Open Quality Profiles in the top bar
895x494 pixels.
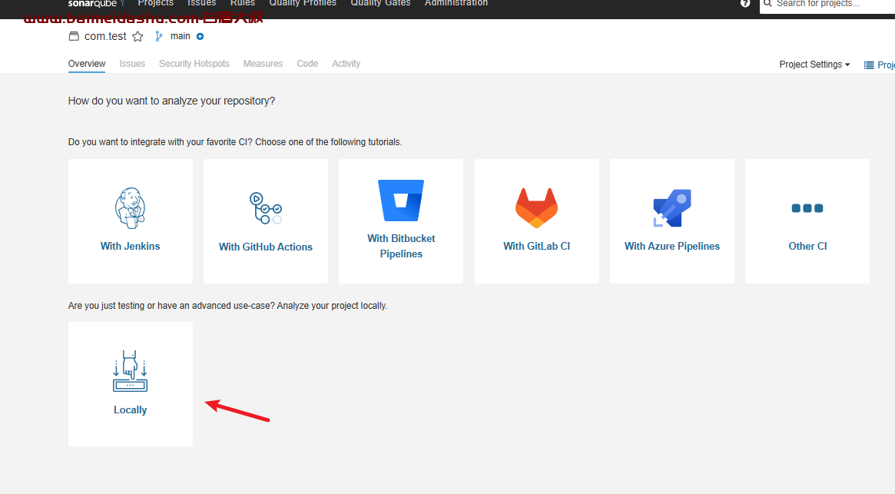(303, 3)
